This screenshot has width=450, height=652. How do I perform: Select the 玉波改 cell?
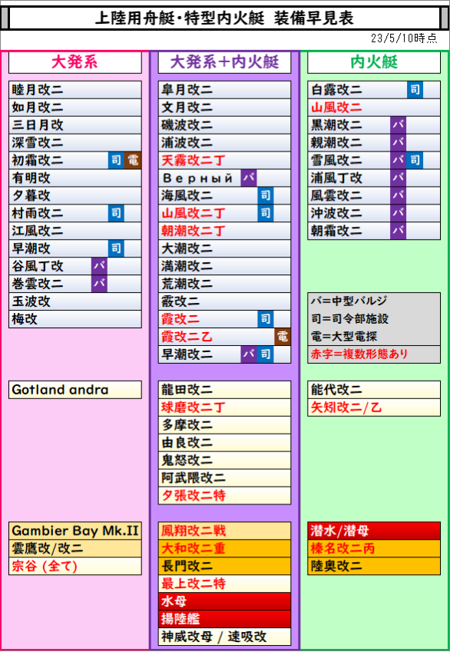(75, 301)
